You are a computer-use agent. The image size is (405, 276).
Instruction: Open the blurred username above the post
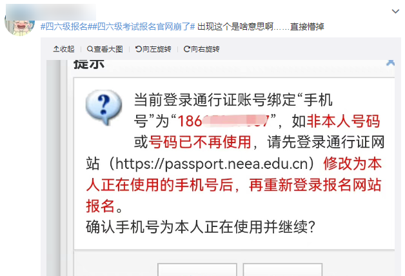click(x=50, y=12)
